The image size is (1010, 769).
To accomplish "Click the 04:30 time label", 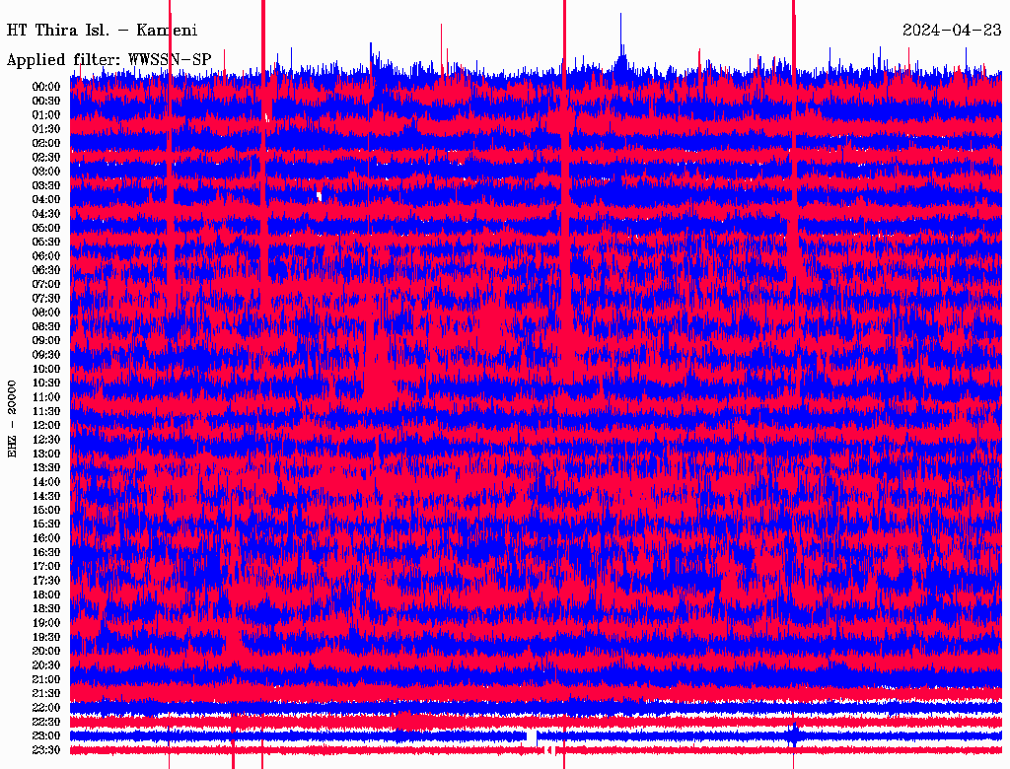I will [46, 214].
